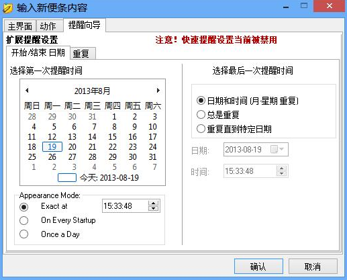Increase the Exact at time value
This screenshot has width=347, height=280.
153,203
